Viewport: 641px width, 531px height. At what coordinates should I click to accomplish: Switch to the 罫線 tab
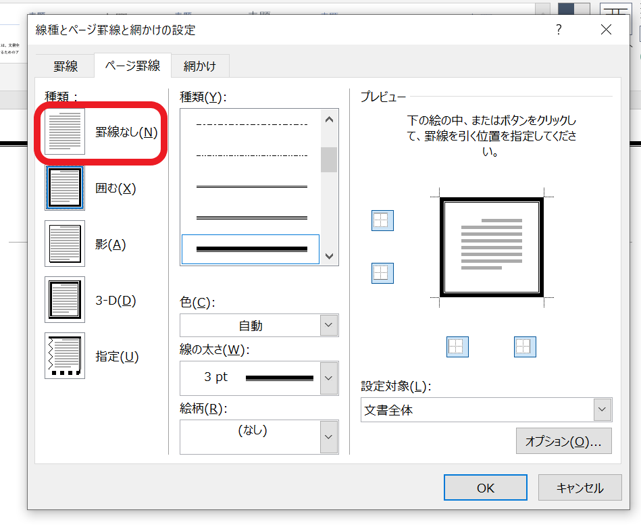coord(66,66)
